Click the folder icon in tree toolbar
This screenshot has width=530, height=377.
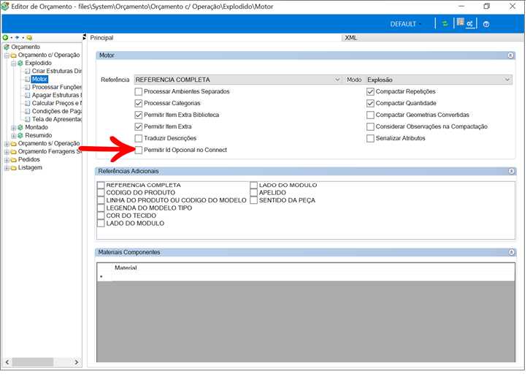[x=30, y=38]
